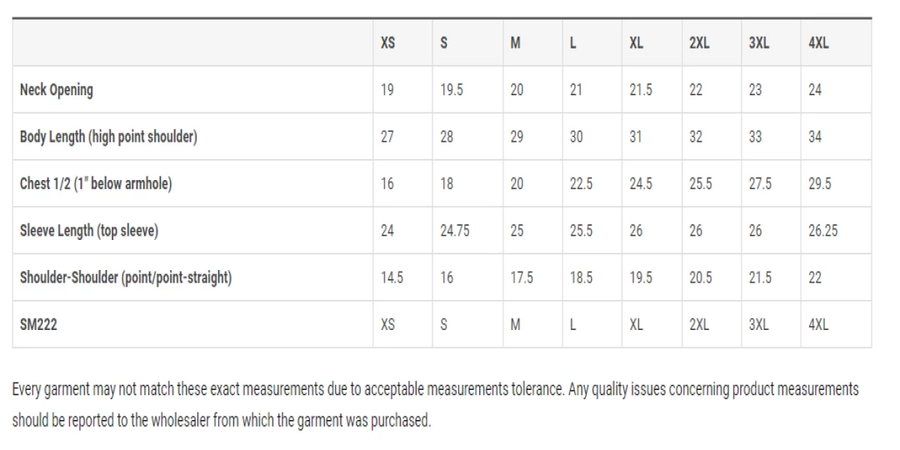Select the M column header
The image size is (900, 450).
(x=516, y=43)
